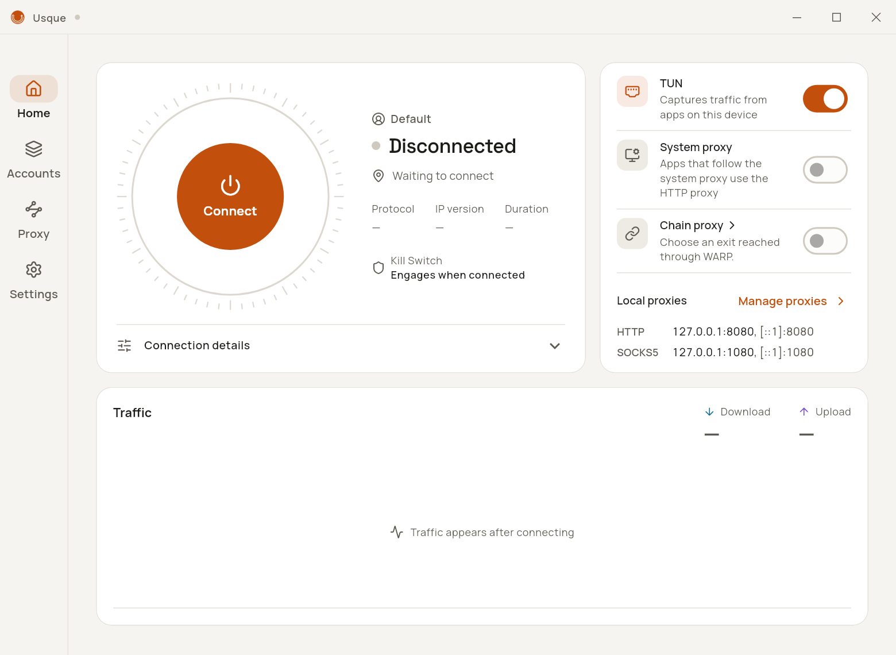Click the Disconnected status text

pos(453,146)
